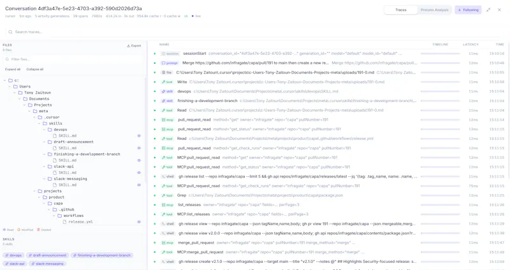Click the 15:11:47 time value
Image resolution: width=510 pixels, height=270 pixels.
(x=498, y=243)
